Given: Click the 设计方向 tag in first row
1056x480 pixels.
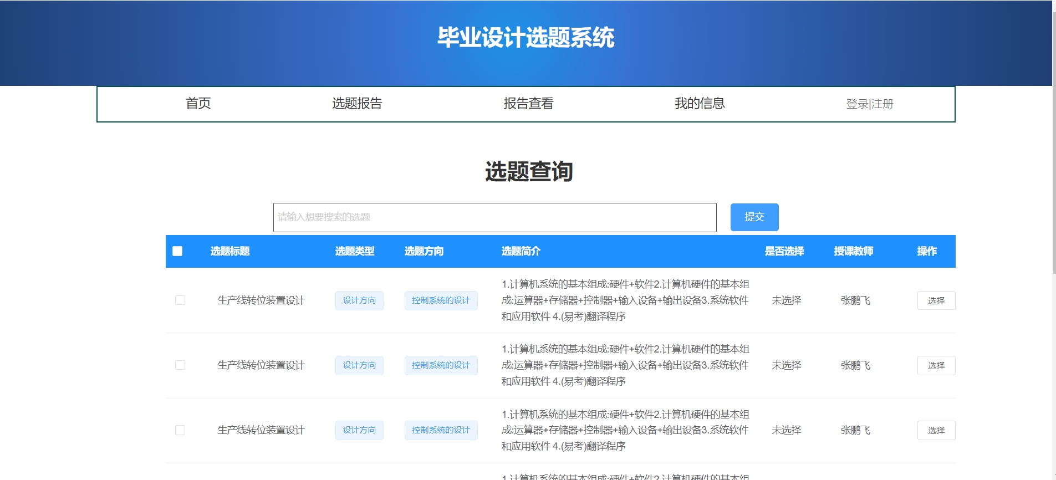Looking at the screenshot, I should 359,300.
